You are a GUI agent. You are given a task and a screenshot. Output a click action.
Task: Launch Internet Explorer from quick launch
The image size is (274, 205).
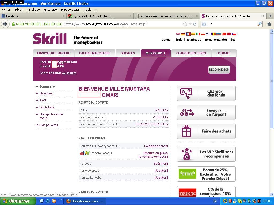coord(48,201)
